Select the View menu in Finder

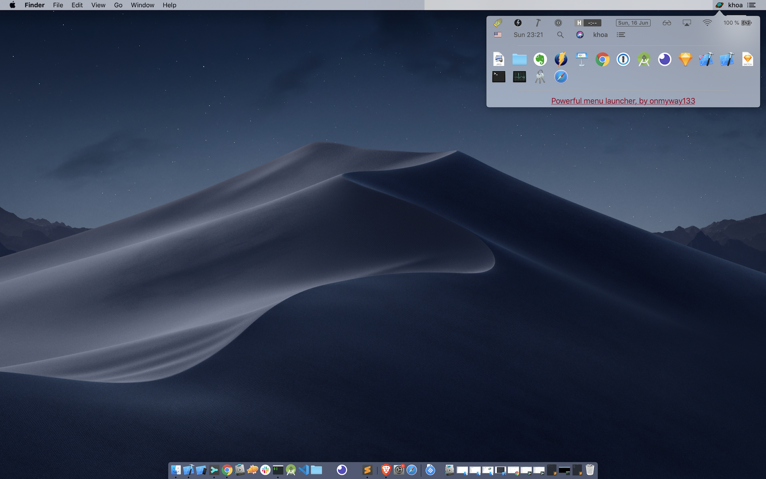(98, 5)
